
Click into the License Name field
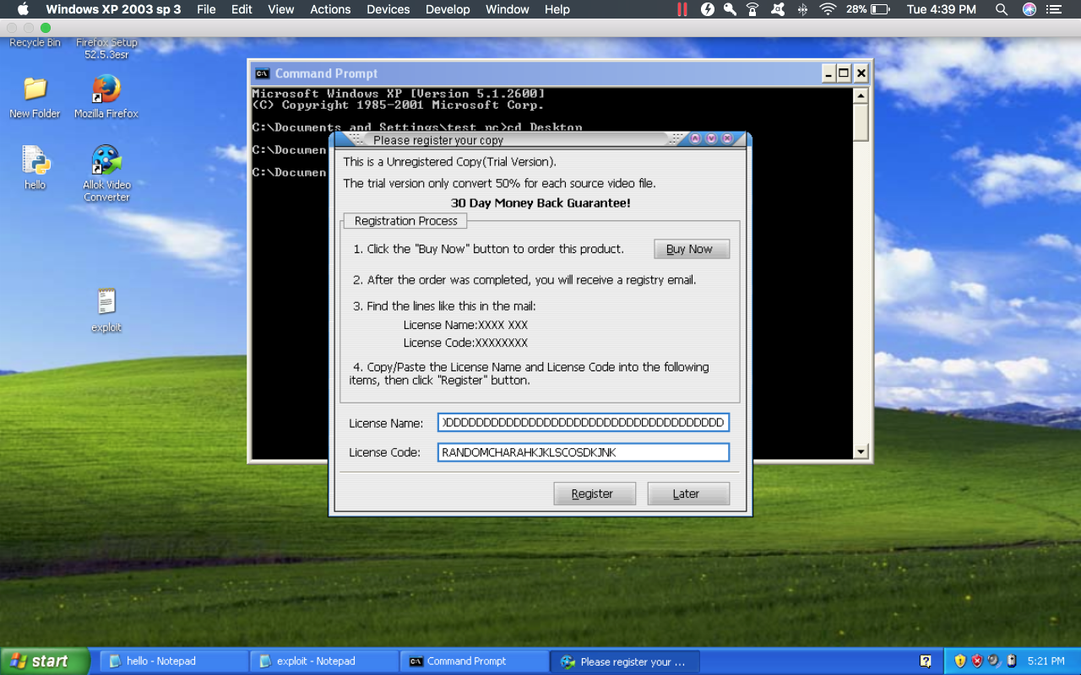pos(583,423)
